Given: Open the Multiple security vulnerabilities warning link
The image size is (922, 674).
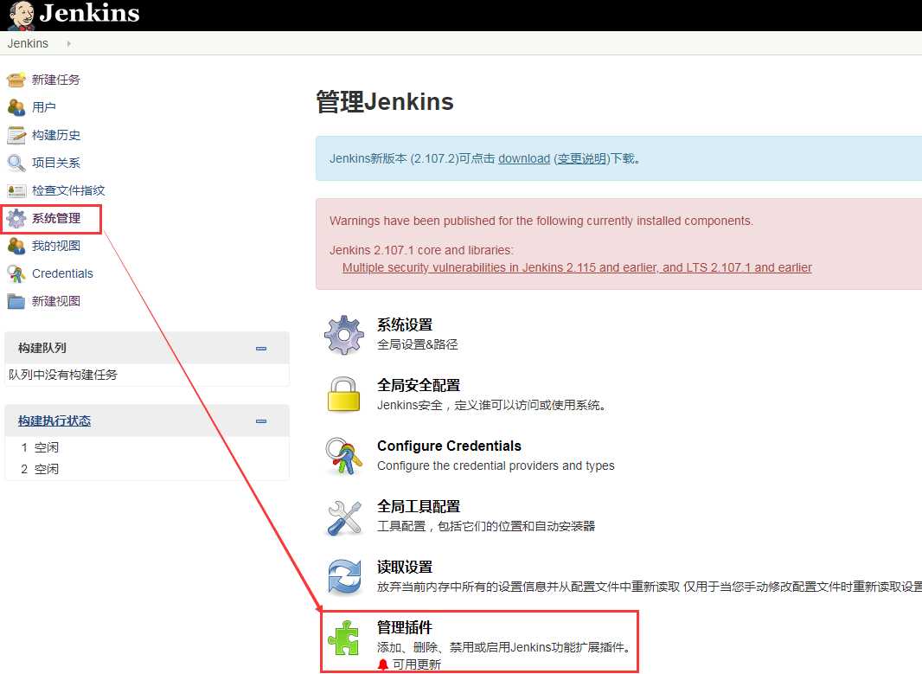Looking at the screenshot, I should point(577,267).
